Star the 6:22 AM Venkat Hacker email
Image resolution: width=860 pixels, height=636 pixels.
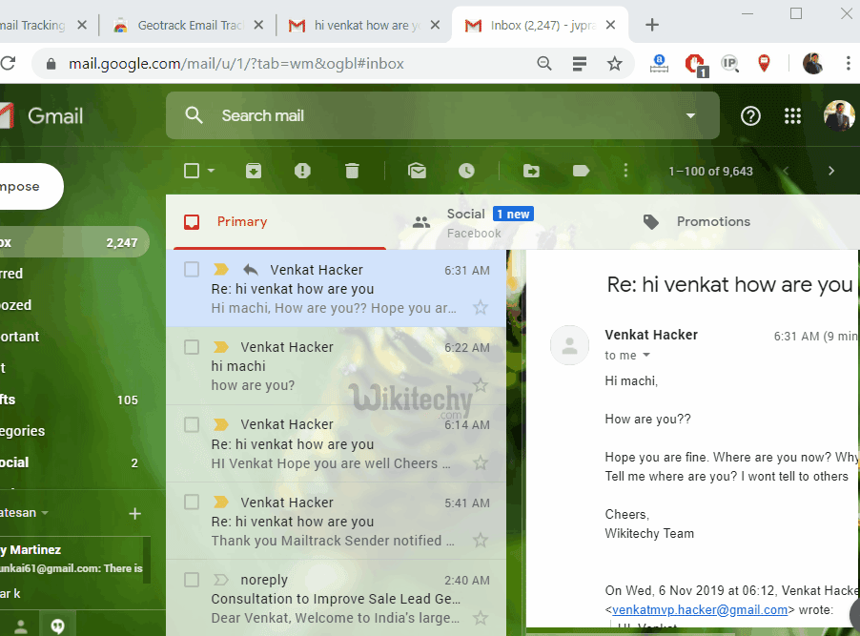[481, 384]
